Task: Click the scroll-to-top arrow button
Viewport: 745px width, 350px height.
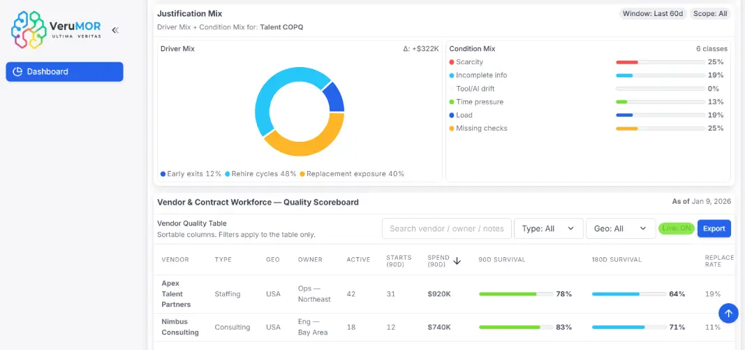Action: pos(728,313)
